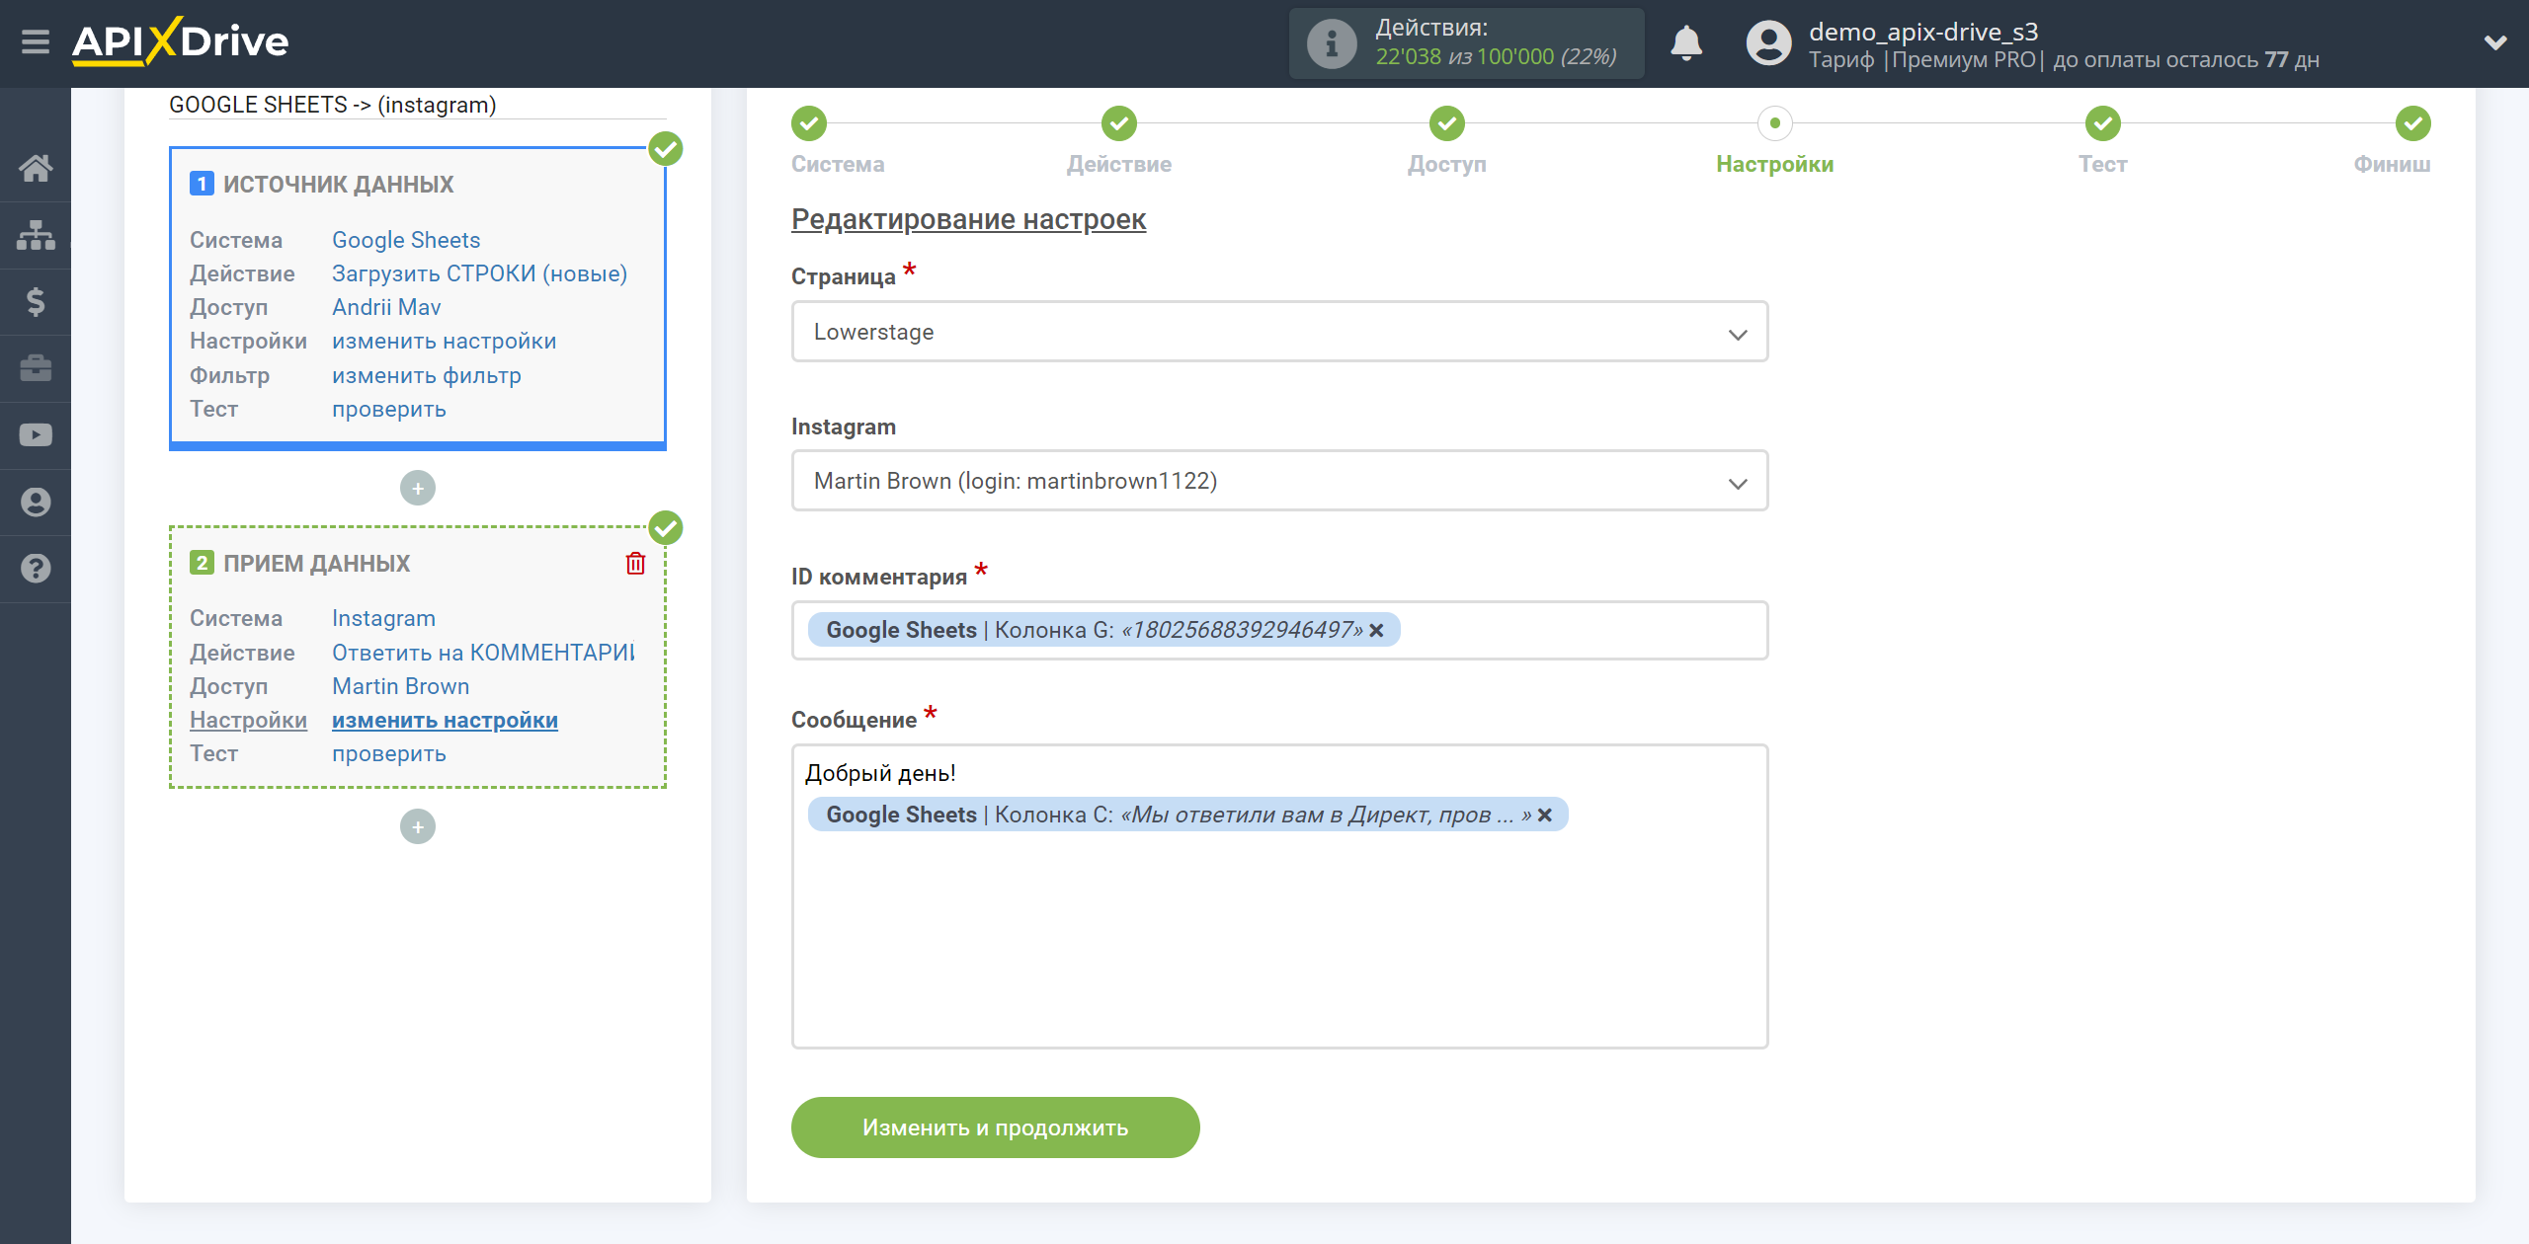
Task: Click the Доступ step circle
Action: 1447,123
